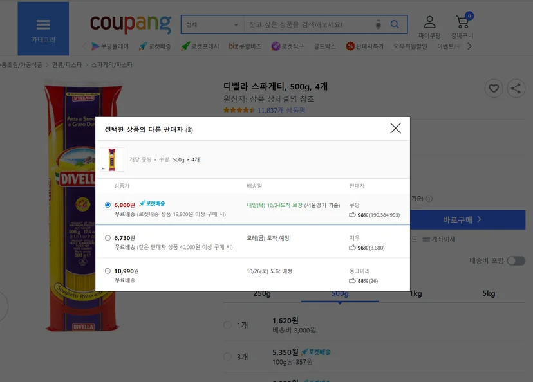Click the info icon next to 기준)

tap(429, 199)
